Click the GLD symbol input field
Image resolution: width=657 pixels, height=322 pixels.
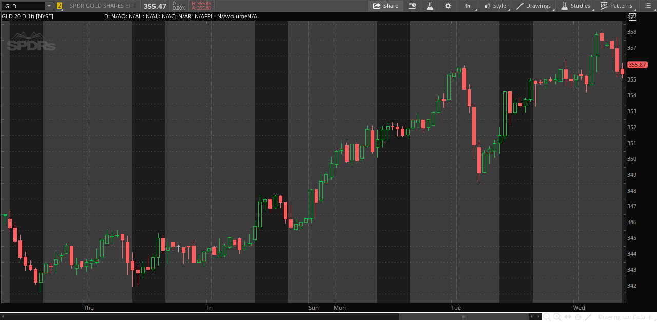24,6
